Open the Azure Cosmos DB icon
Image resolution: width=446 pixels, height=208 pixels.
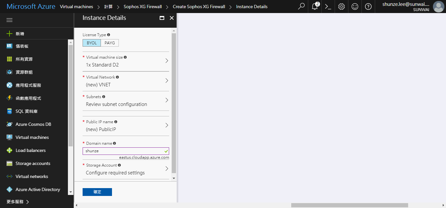(9, 124)
